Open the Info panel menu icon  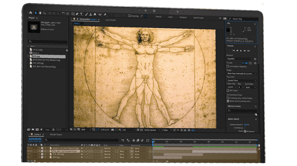tap(255, 24)
